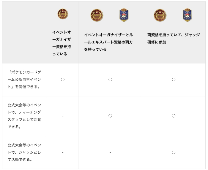Screen dimensions: 208x170
Task: Click the dash for ジャッジ row in the both-qualifications column
Action: coord(110,152)
